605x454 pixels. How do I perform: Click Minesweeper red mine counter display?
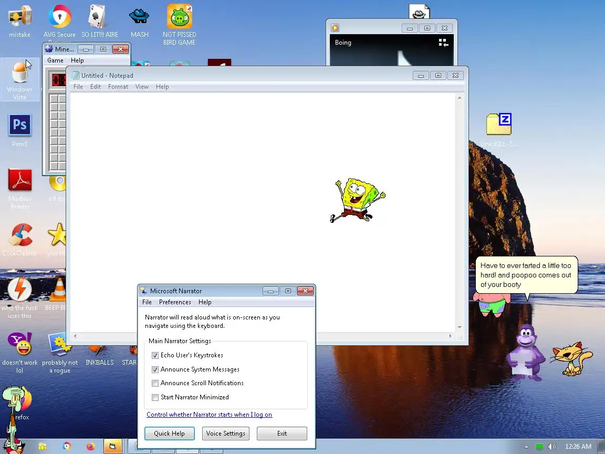(59, 80)
